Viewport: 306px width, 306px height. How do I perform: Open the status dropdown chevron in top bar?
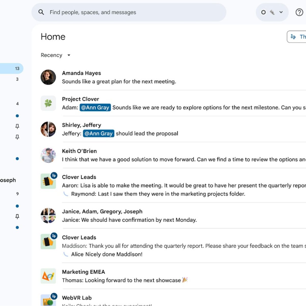281,12
